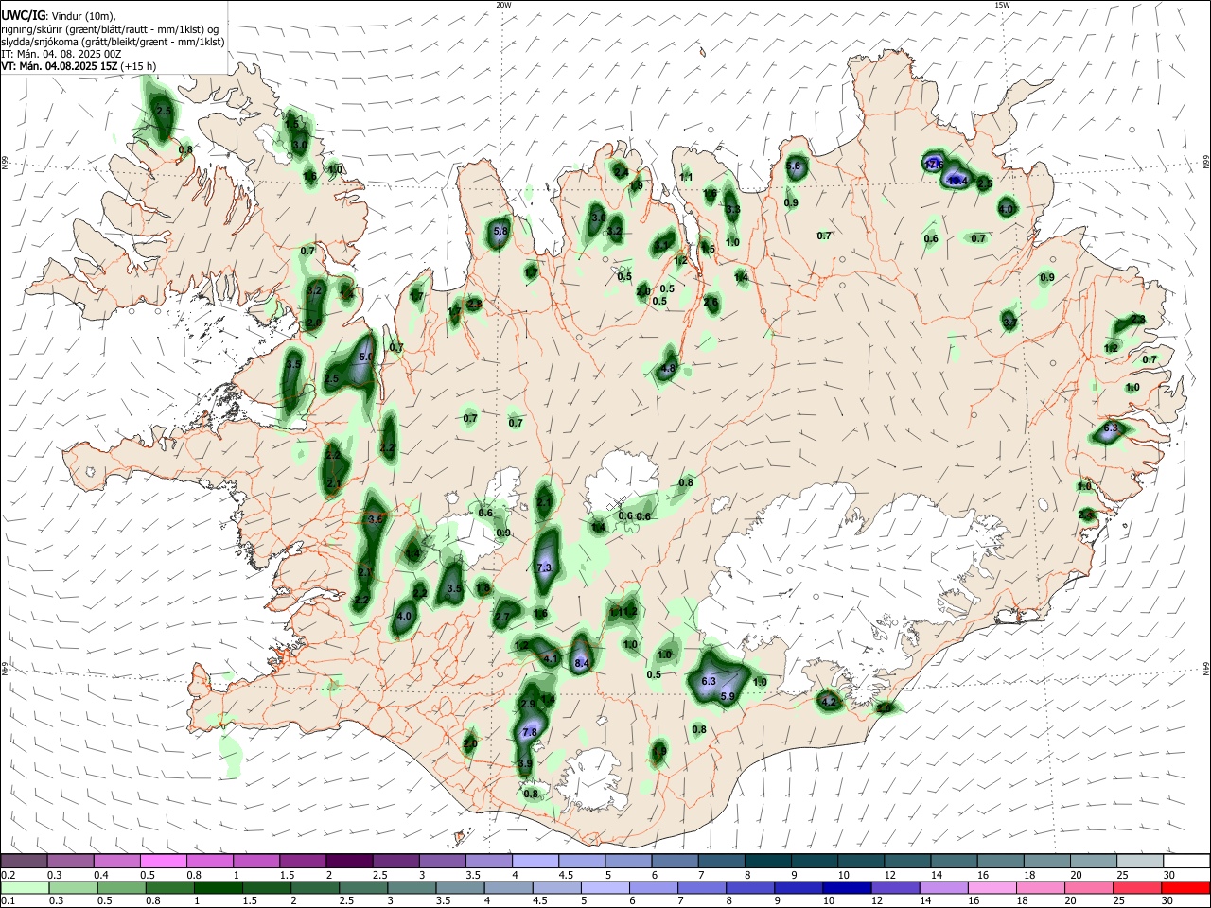Select the 2.9 value above 7.8
The image size is (1211, 908).
tap(528, 704)
